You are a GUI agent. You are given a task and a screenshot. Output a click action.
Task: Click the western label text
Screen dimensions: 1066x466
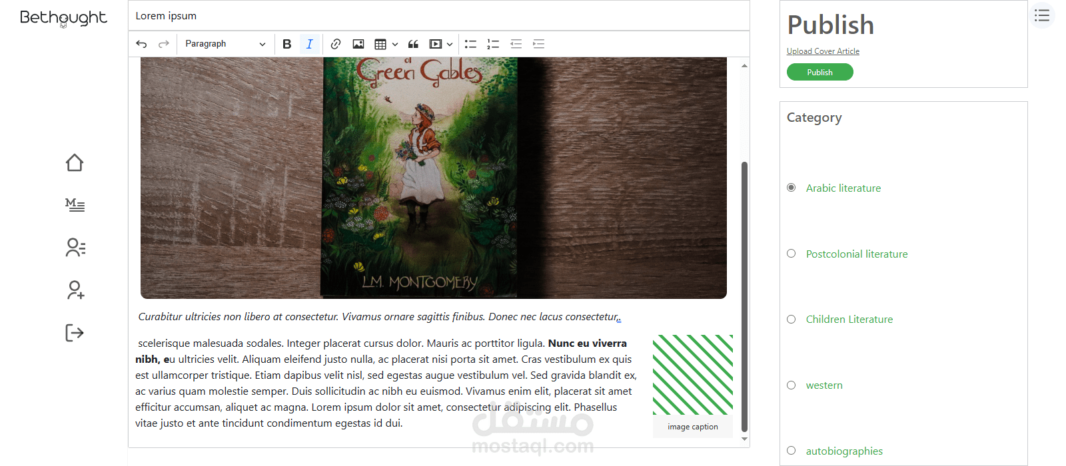pyautogui.click(x=824, y=385)
